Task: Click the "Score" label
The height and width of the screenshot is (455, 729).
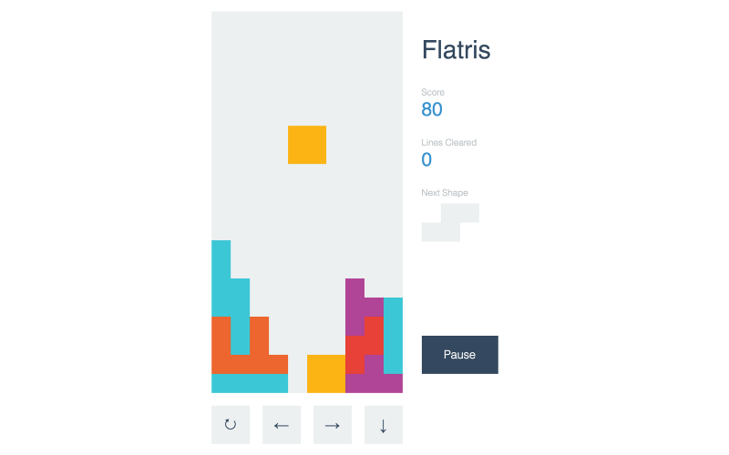Action: click(x=433, y=92)
